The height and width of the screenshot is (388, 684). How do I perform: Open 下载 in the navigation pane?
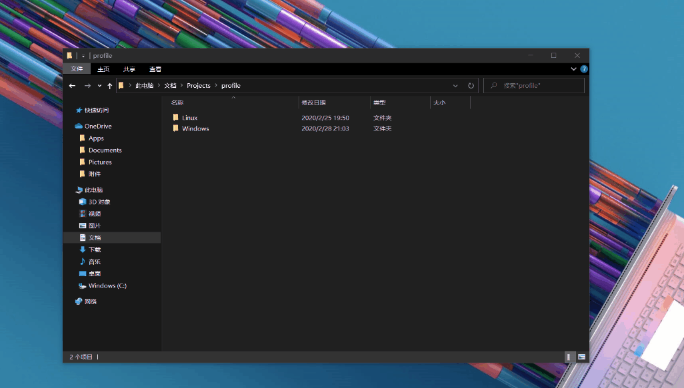click(x=94, y=250)
